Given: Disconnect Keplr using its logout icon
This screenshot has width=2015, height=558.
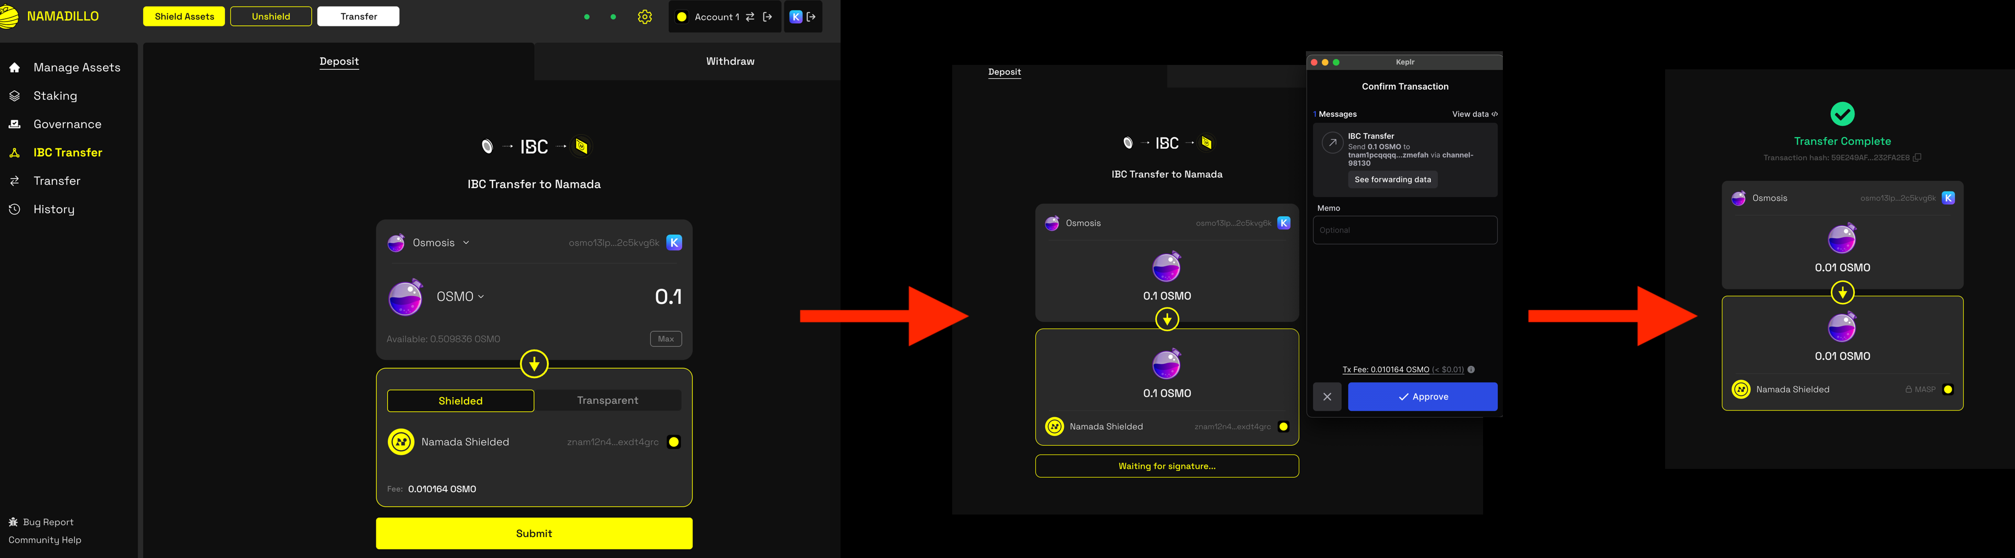Looking at the screenshot, I should 811,17.
